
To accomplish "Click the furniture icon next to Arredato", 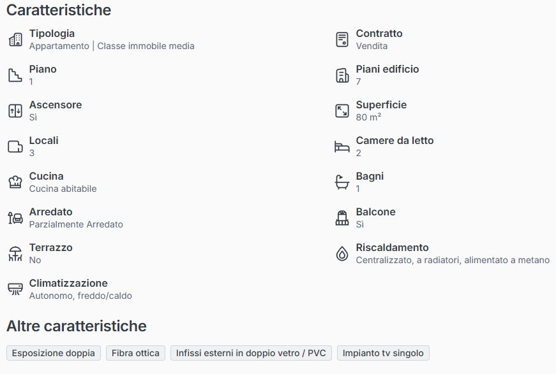I will 15,218.
